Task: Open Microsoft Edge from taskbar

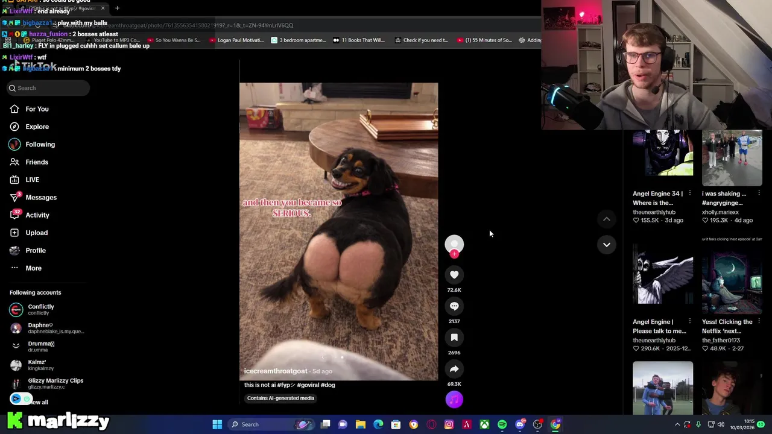Action: pyautogui.click(x=378, y=424)
